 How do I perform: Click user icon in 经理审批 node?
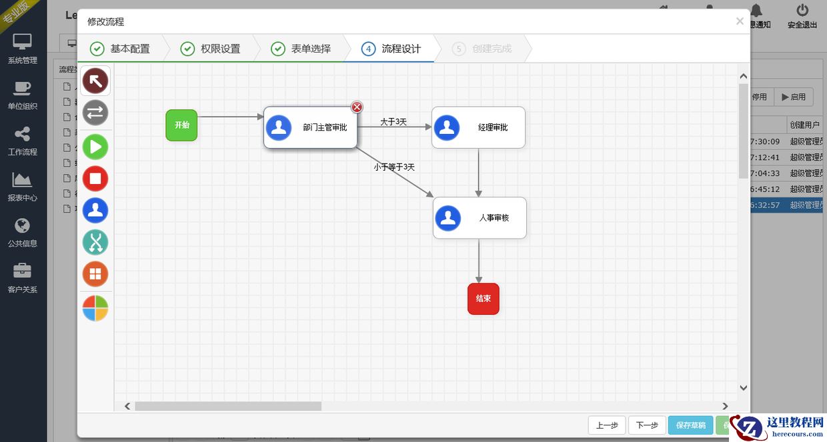447,128
